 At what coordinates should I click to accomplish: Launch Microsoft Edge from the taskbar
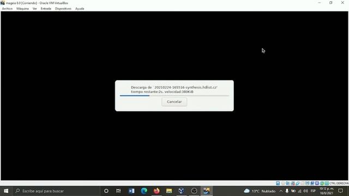[x=144, y=191]
